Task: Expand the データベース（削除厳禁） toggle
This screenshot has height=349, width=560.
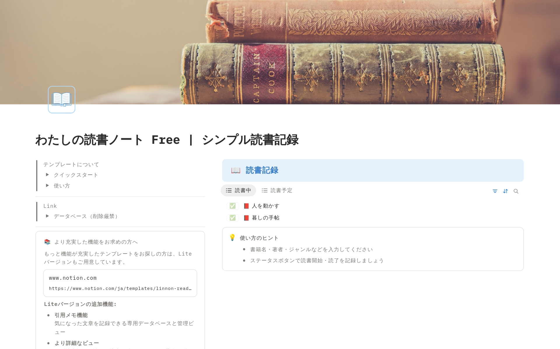Action: click(47, 216)
